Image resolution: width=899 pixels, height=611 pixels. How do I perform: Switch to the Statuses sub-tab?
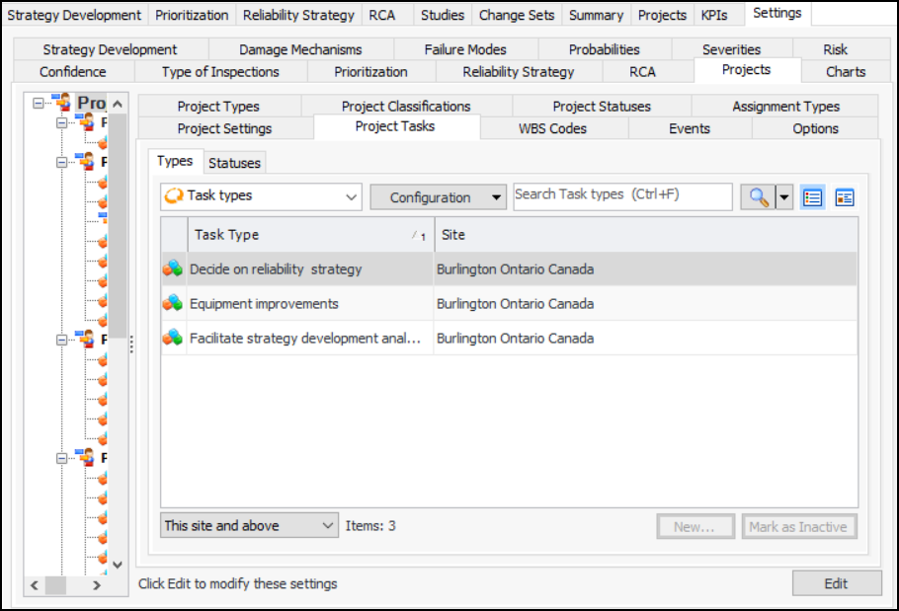click(234, 163)
